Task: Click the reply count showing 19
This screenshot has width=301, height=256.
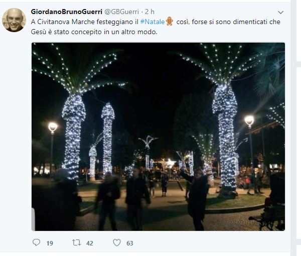Action: (x=50, y=243)
